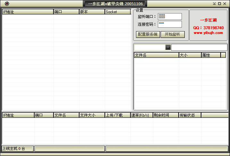The image size is (230, 156).
Task: Maximize the window with the square button
Action: (x=219, y=4)
